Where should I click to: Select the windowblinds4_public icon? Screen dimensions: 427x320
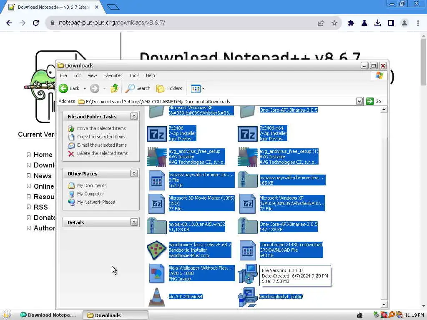(248, 297)
